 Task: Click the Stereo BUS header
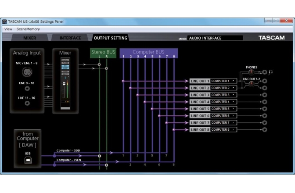tap(103, 54)
